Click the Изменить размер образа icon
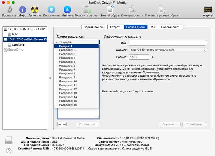215x156 pixels. point(162,10)
